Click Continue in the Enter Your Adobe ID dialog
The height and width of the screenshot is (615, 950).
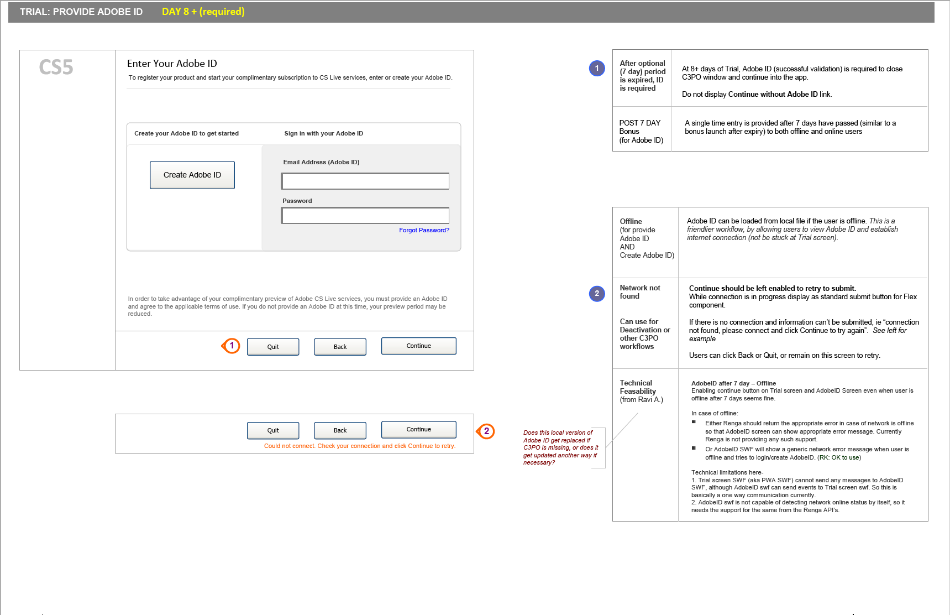[419, 346]
